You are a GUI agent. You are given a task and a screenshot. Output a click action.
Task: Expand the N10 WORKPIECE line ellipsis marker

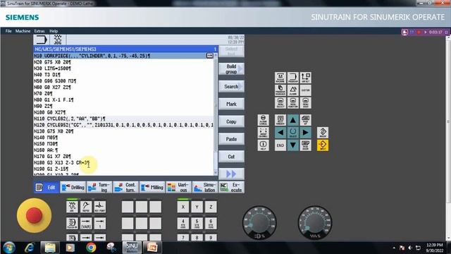[x=210, y=56]
